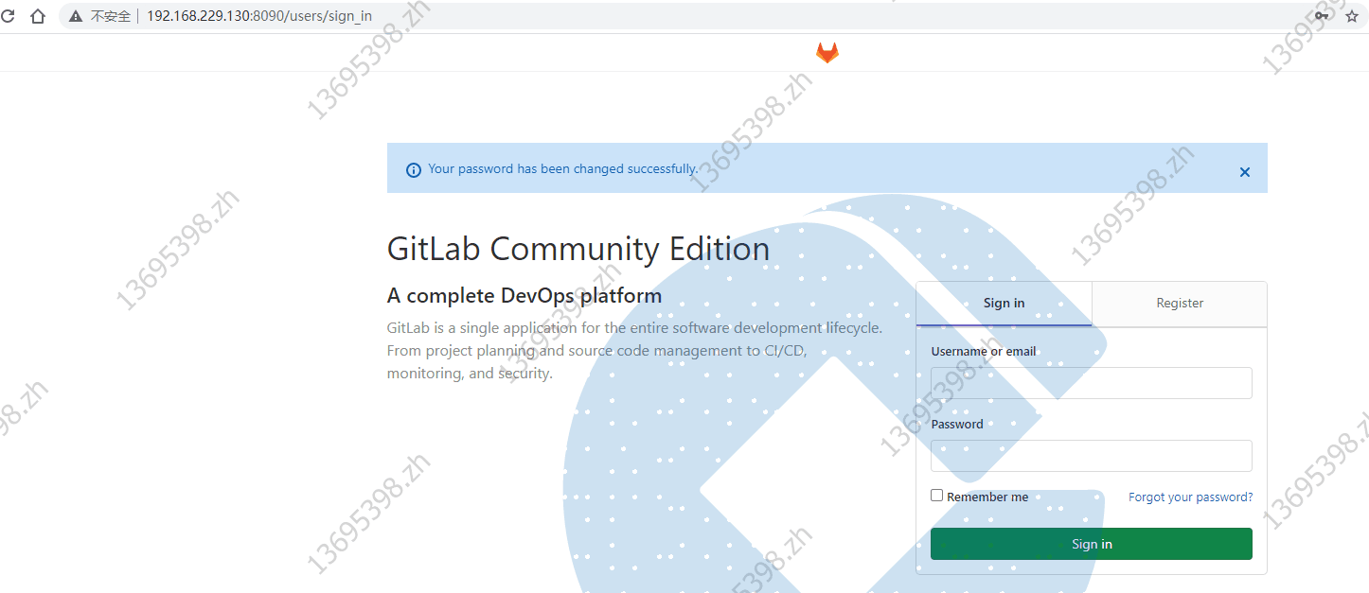This screenshot has width=1369, height=593.
Task: Click the '不安全' security label
Action: (111, 17)
